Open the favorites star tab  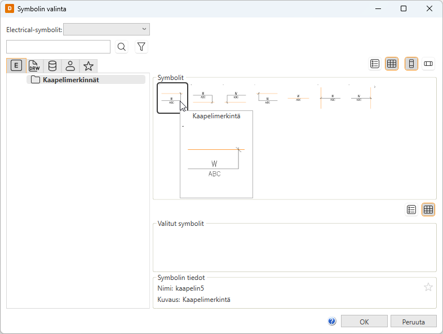point(88,66)
